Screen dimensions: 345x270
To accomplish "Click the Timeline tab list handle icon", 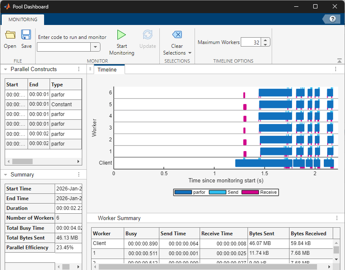I will pos(90,69).
